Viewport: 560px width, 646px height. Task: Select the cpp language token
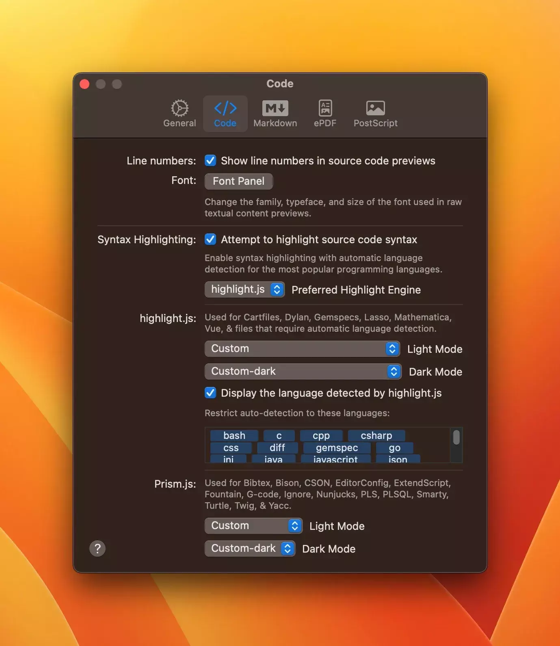pos(321,436)
